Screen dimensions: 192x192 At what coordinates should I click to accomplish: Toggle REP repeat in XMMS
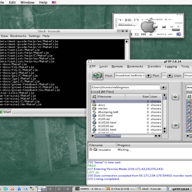(170, 34)
